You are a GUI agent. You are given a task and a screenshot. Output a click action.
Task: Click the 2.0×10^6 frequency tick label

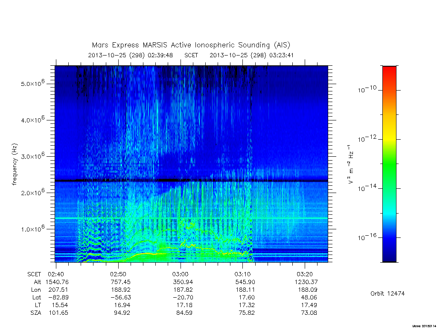pyautogui.click(x=32, y=193)
